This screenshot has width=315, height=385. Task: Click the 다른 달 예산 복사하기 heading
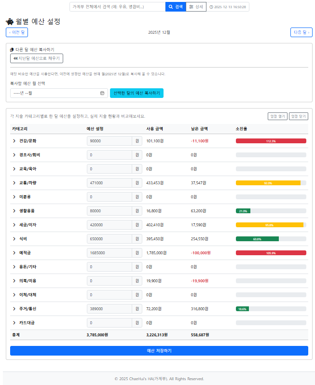(35, 50)
